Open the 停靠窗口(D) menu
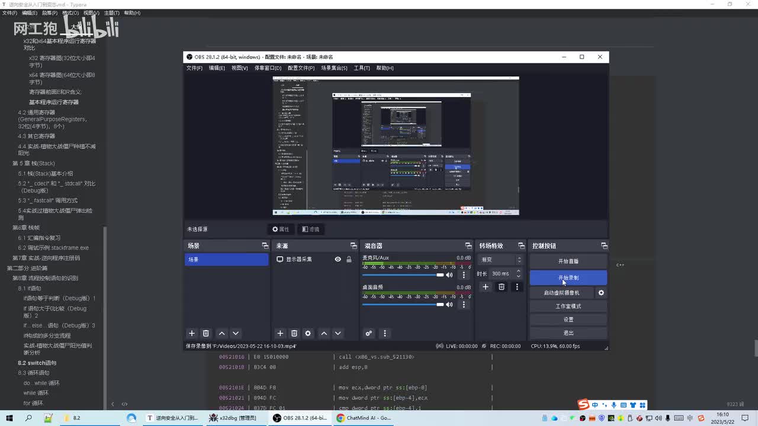The image size is (758, 426). coord(268,68)
